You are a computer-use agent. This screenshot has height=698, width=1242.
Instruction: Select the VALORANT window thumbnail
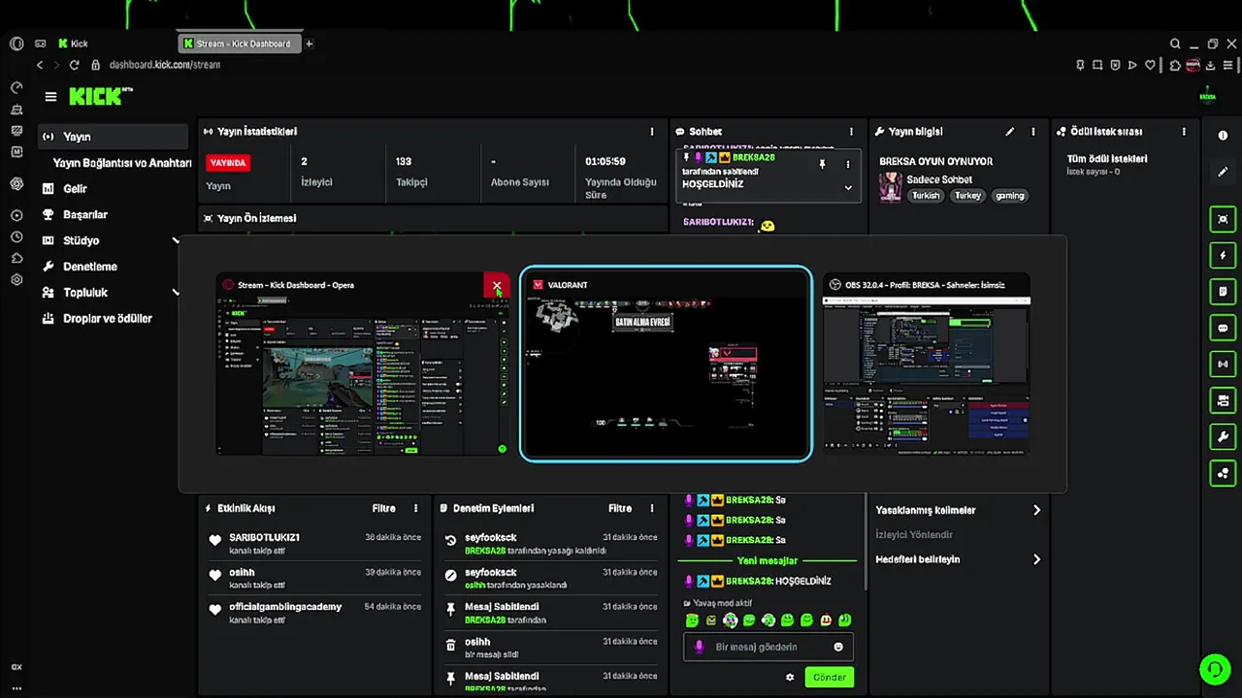click(x=666, y=363)
